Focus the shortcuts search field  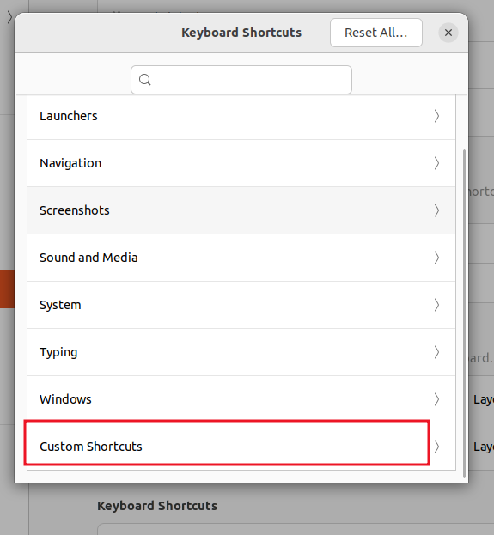(241, 80)
